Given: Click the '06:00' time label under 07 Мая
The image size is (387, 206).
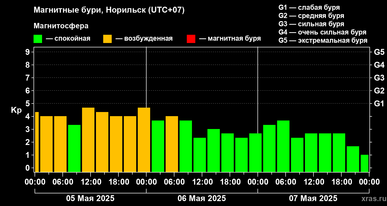Looking at the screenshot, I should pyautogui.click(x=286, y=182).
